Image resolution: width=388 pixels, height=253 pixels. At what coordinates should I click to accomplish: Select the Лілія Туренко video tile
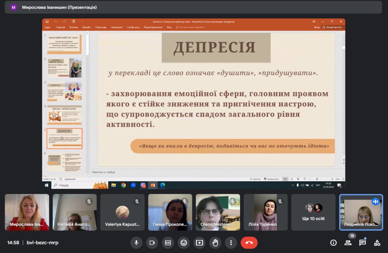click(266, 212)
